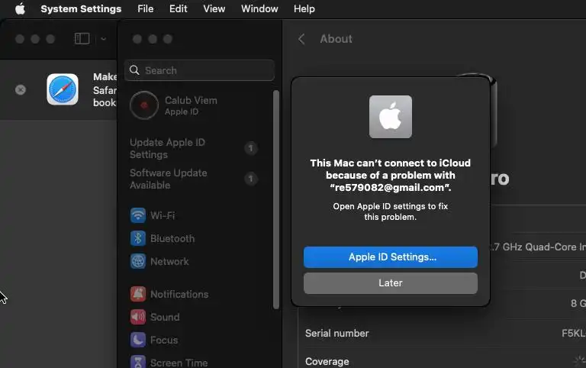The width and height of the screenshot is (586, 368).
Task: Click the 'Quad-Core' processor value text
Action: tap(551, 247)
